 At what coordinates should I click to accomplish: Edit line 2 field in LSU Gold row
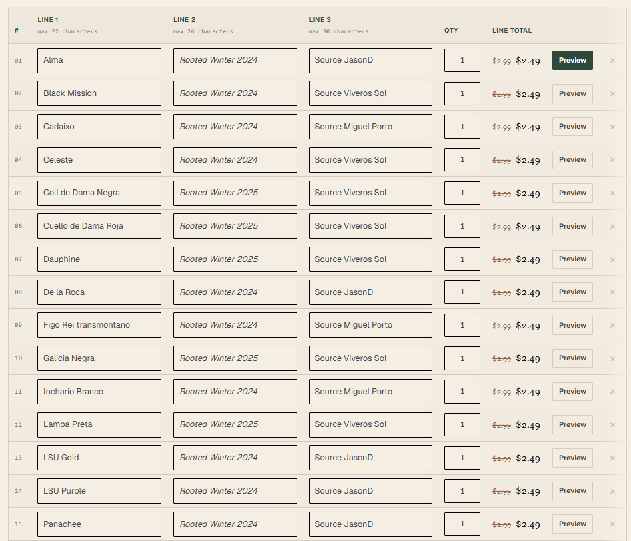(x=235, y=458)
